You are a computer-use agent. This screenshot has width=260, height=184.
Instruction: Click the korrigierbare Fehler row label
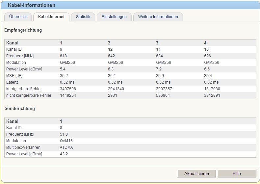click(24, 89)
